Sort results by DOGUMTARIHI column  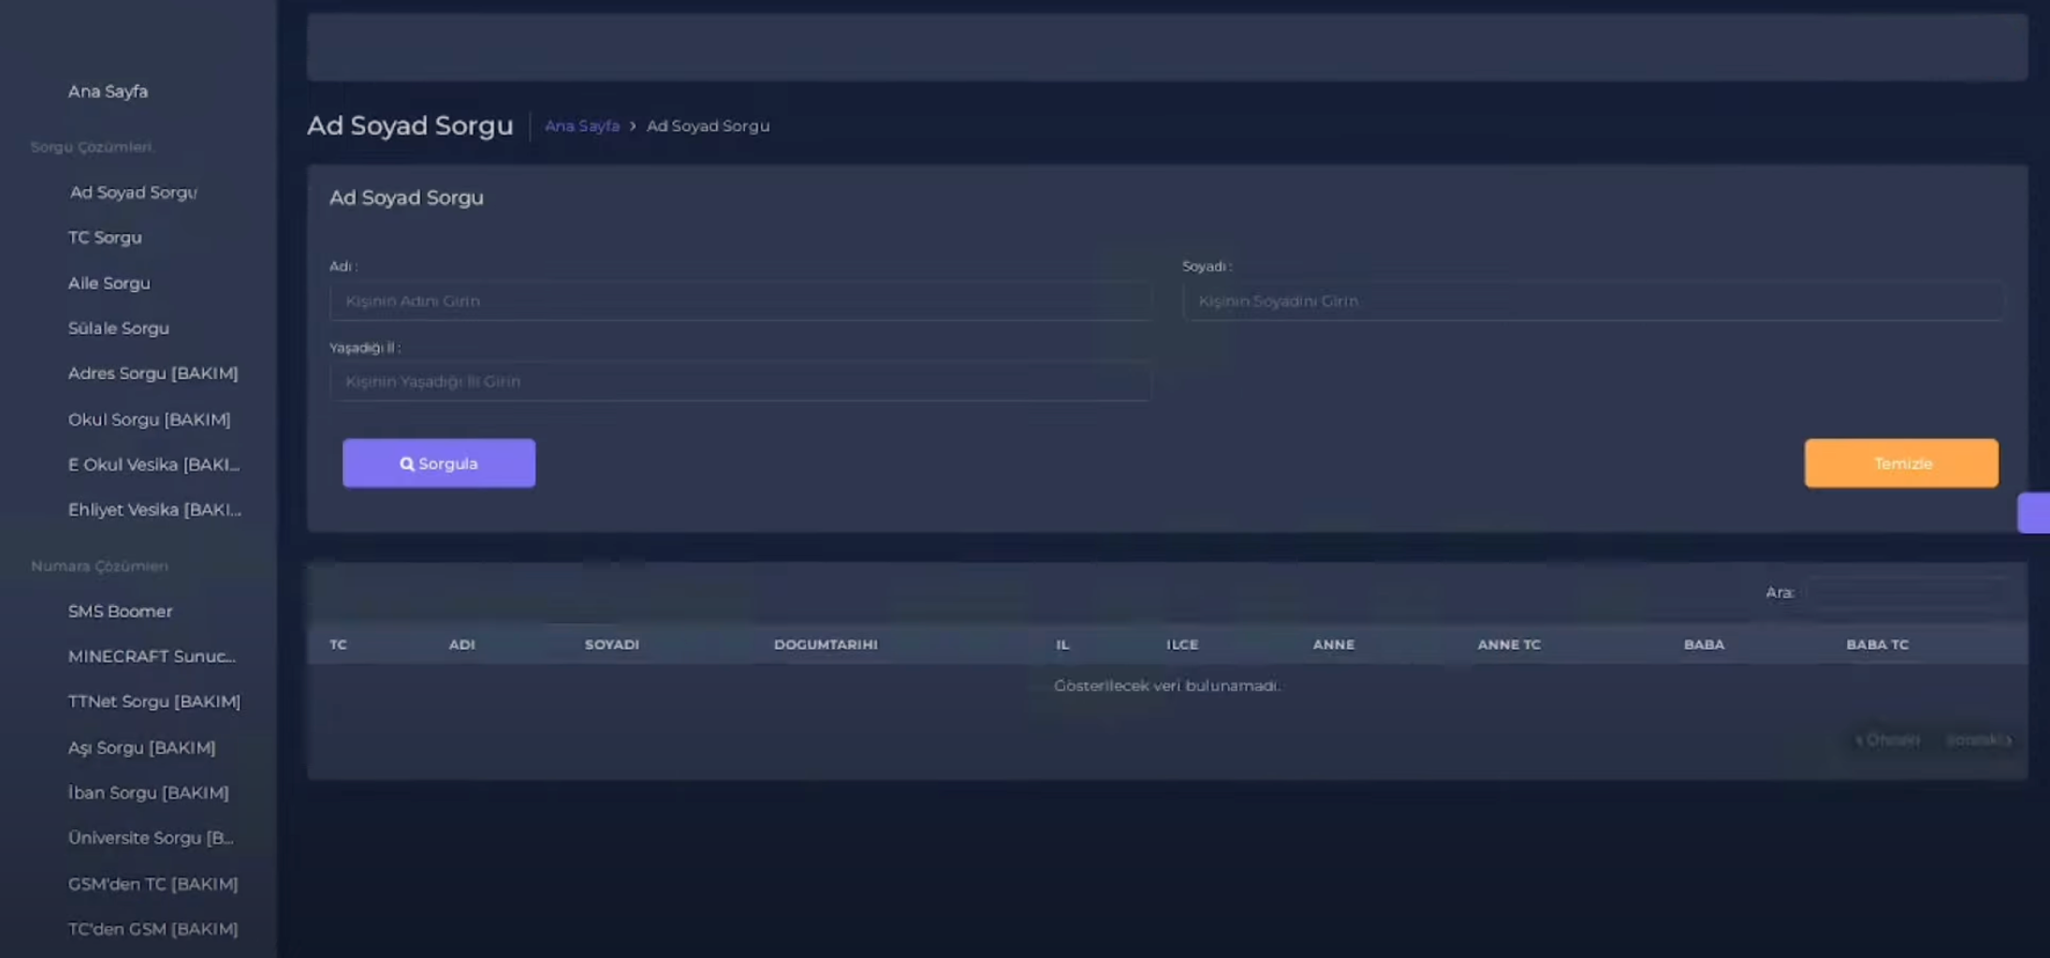pos(825,645)
